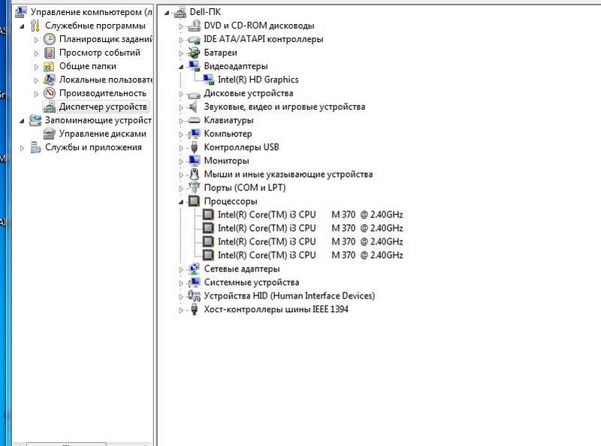
Task: Collapse the Процессоры node
Action: click(181, 202)
